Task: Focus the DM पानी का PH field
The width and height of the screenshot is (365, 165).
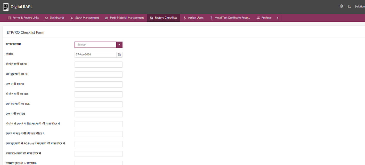Action: 99,84
